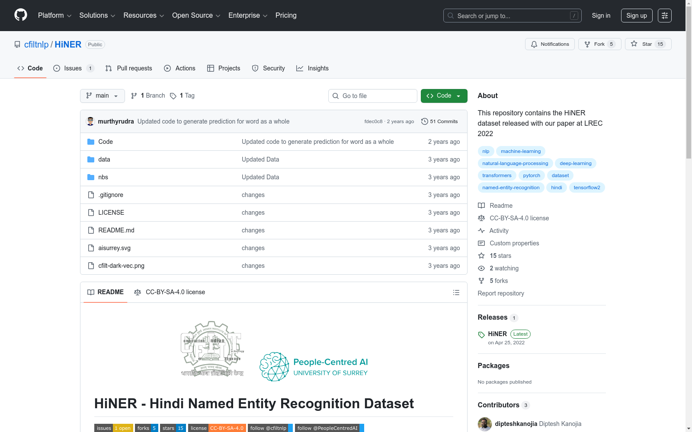Click the People-Centred AI Surrey logo

tap(314, 367)
